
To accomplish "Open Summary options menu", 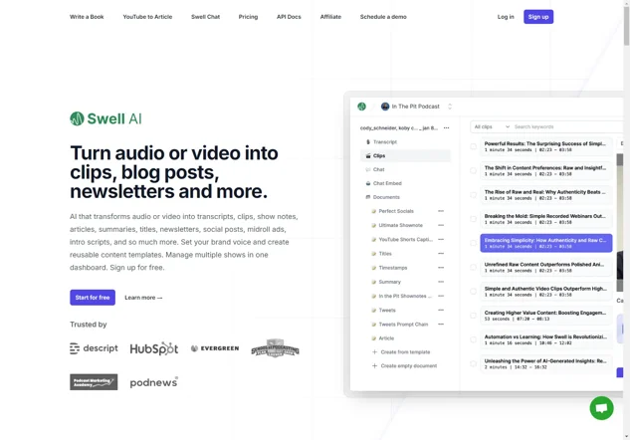I will pyautogui.click(x=441, y=282).
